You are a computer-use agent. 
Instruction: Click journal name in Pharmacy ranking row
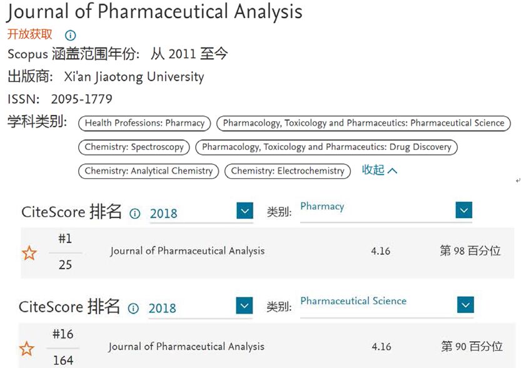(188, 251)
